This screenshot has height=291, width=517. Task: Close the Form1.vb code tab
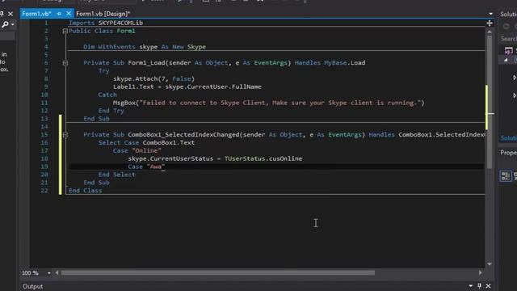pyautogui.click(x=68, y=14)
